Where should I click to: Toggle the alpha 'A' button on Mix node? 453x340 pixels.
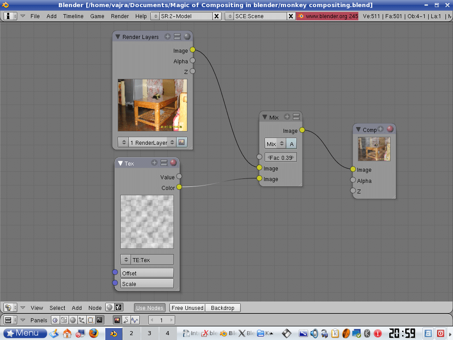(x=292, y=144)
